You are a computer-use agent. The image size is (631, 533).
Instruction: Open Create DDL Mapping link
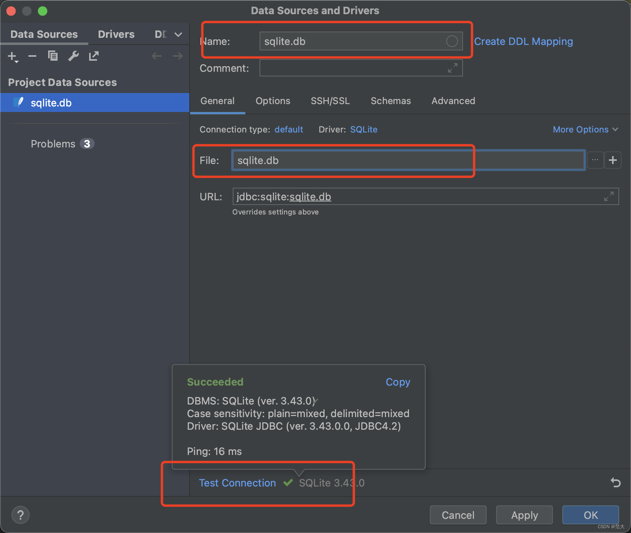[x=523, y=41]
